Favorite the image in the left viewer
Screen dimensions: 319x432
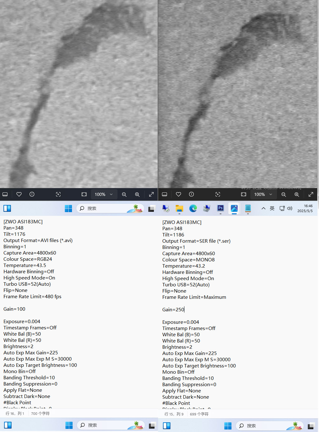pyautogui.click(x=19, y=194)
